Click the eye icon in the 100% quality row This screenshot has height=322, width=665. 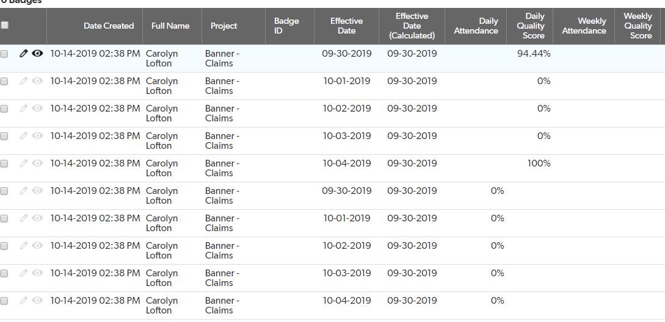[x=37, y=163]
